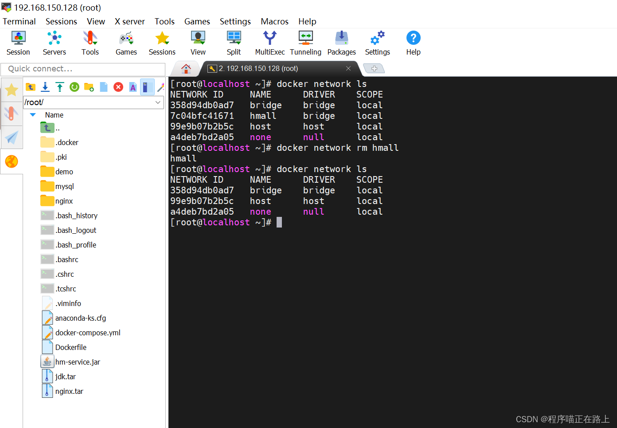The width and height of the screenshot is (617, 428).
Task: Open the View menu in the menu bar
Action: 96,21
